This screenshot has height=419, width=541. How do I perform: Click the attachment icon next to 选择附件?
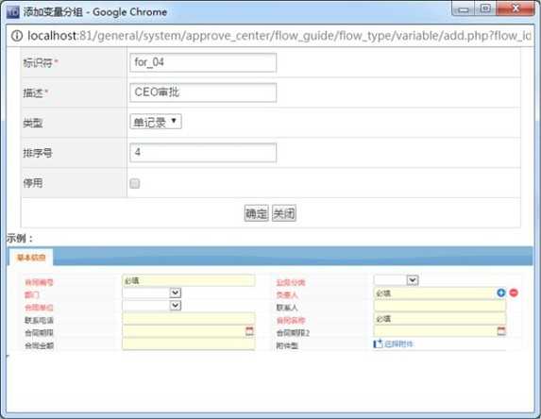379,344
